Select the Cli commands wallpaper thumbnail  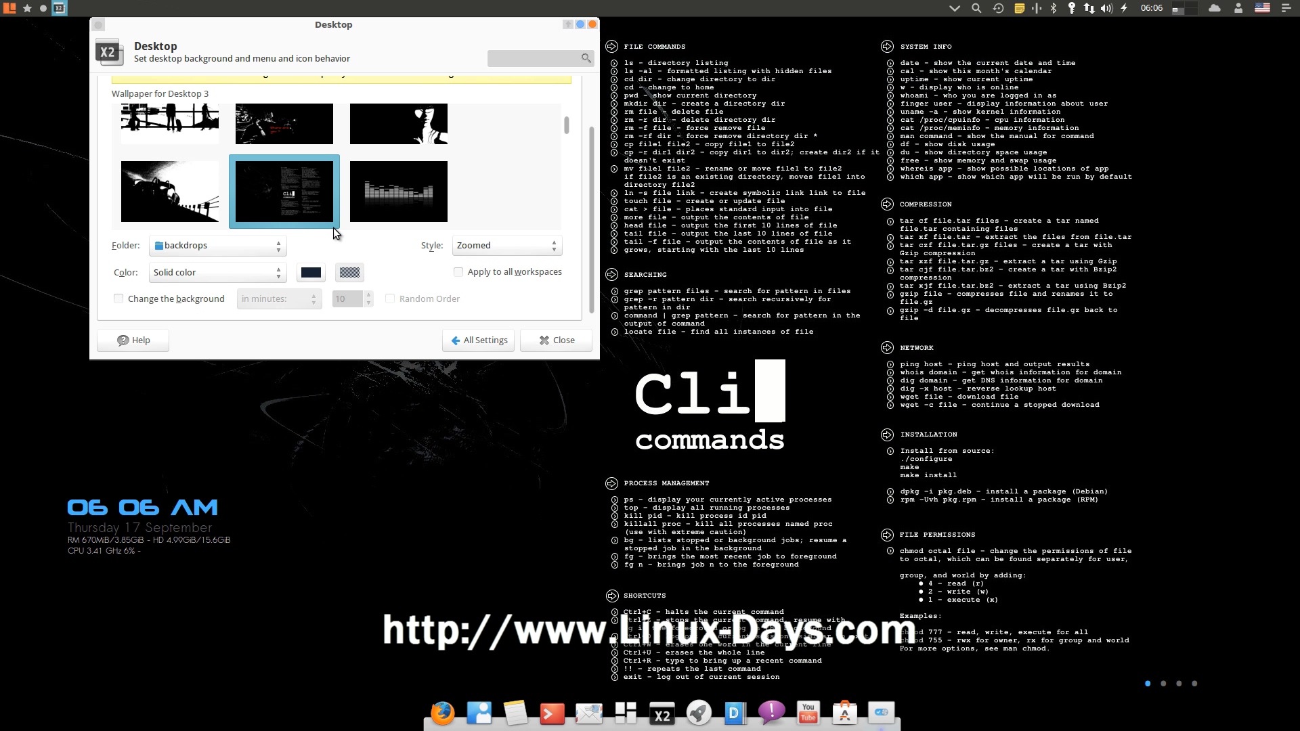click(284, 192)
